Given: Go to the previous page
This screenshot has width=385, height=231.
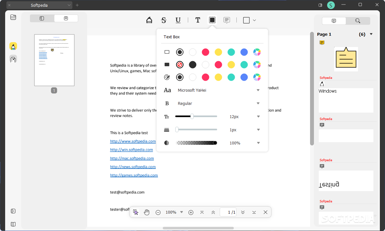Looking at the screenshot, I should click(213, 212).
